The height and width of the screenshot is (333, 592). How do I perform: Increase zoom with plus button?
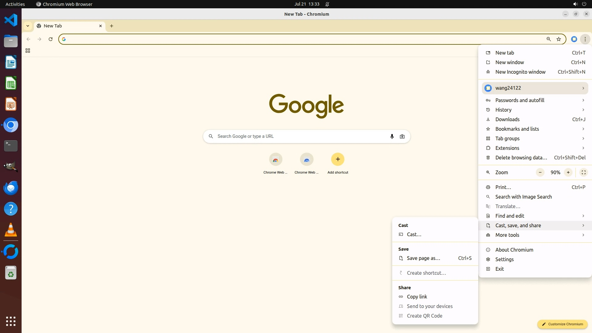568,172
